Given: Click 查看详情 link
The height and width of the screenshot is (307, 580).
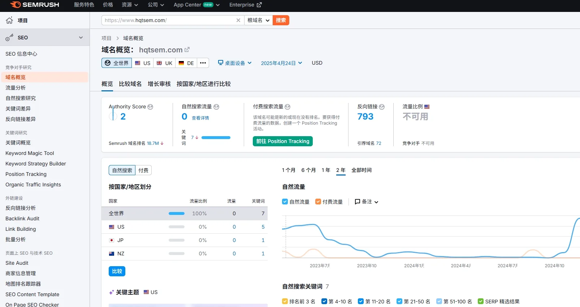Looking at the screenshot, I should pos(200,118).
